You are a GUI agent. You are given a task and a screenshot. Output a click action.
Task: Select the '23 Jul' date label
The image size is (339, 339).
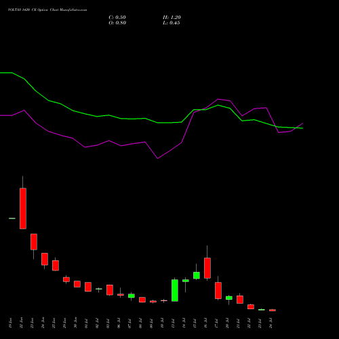(x=260, y=323)
